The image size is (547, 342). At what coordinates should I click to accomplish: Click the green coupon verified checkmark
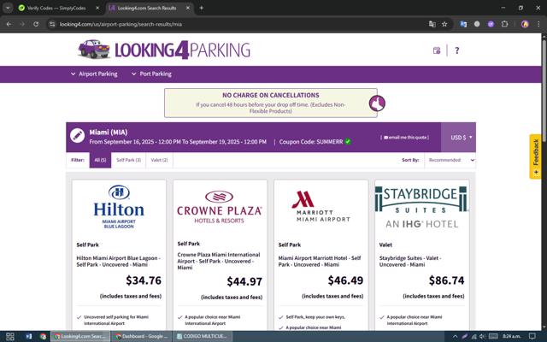348,142
